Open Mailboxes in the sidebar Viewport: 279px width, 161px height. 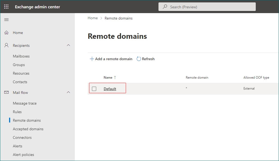pos(21,56)
